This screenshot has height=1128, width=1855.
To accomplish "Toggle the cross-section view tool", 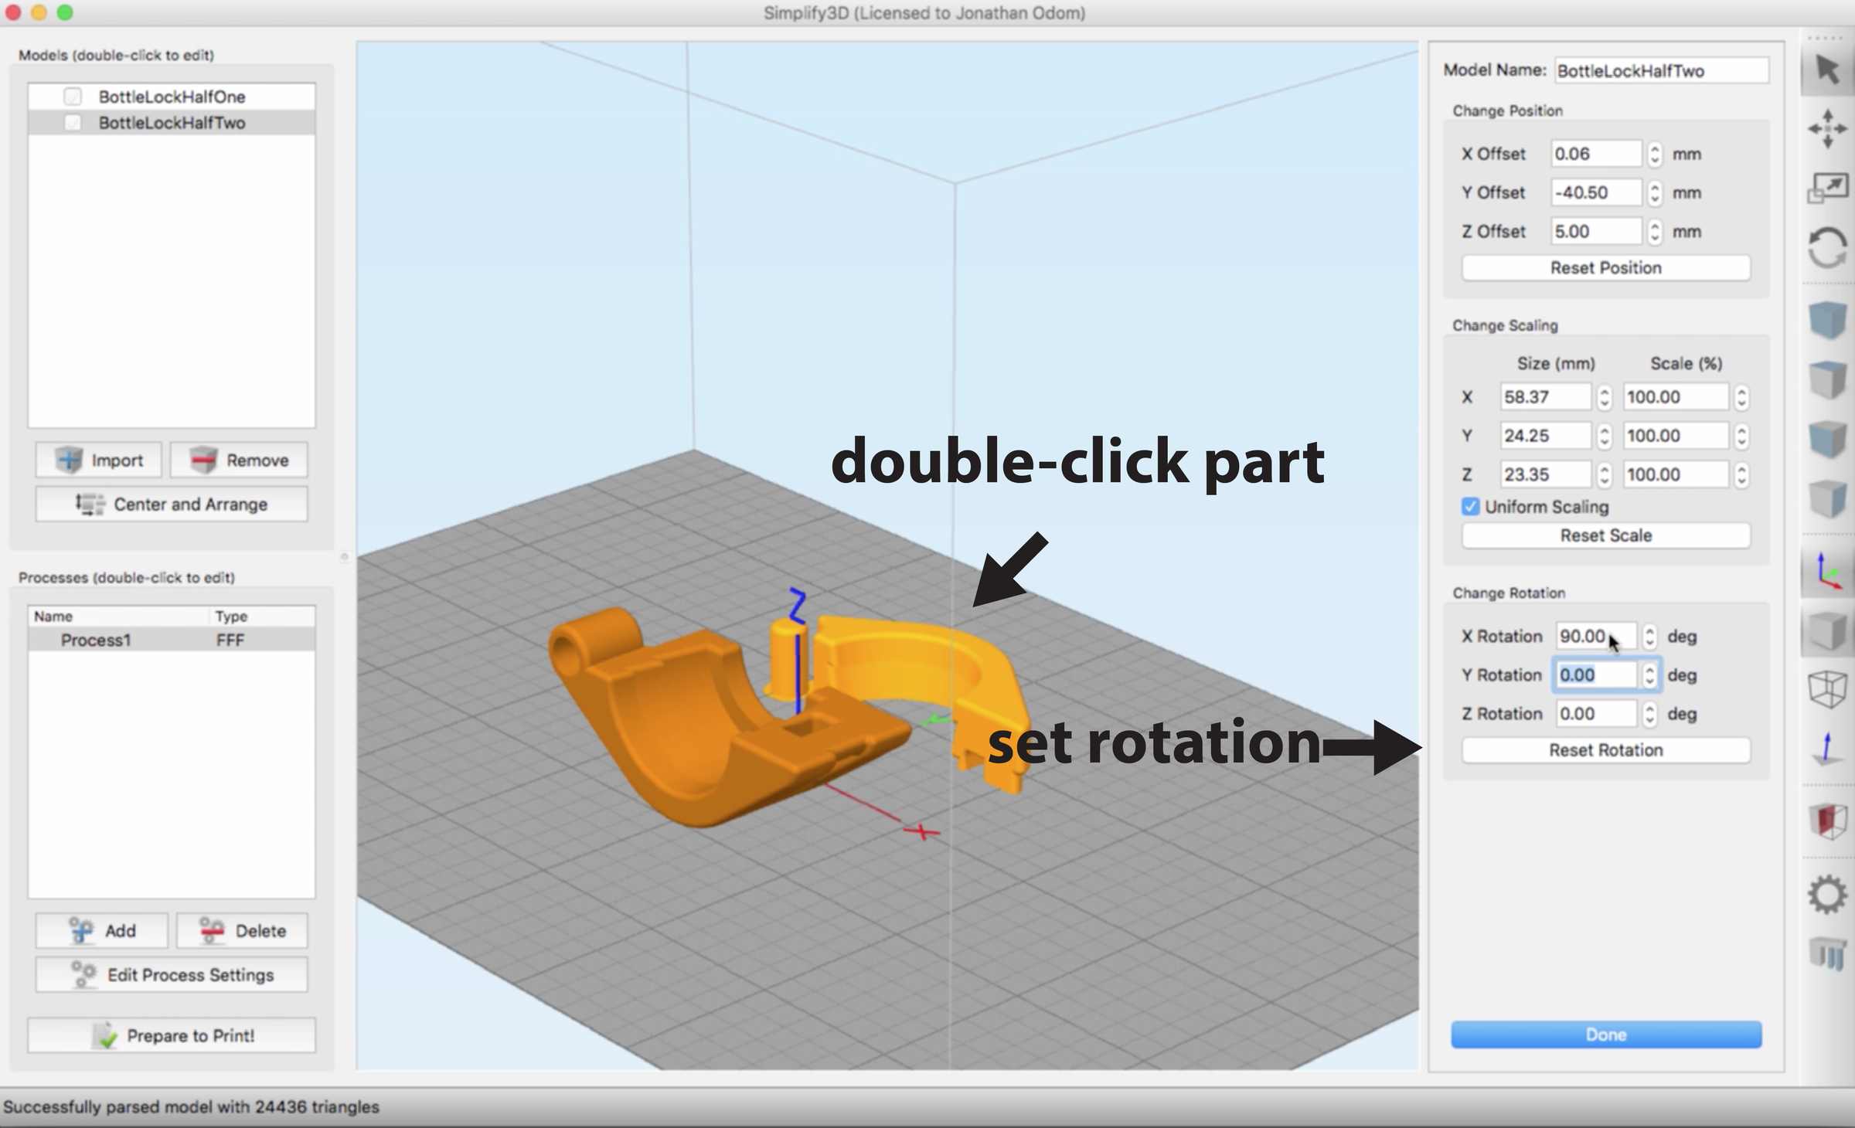I will click(1828, 821).
